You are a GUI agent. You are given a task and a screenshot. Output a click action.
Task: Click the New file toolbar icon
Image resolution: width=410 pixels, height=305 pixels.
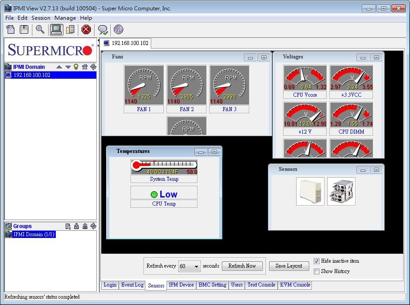point(10,30)
